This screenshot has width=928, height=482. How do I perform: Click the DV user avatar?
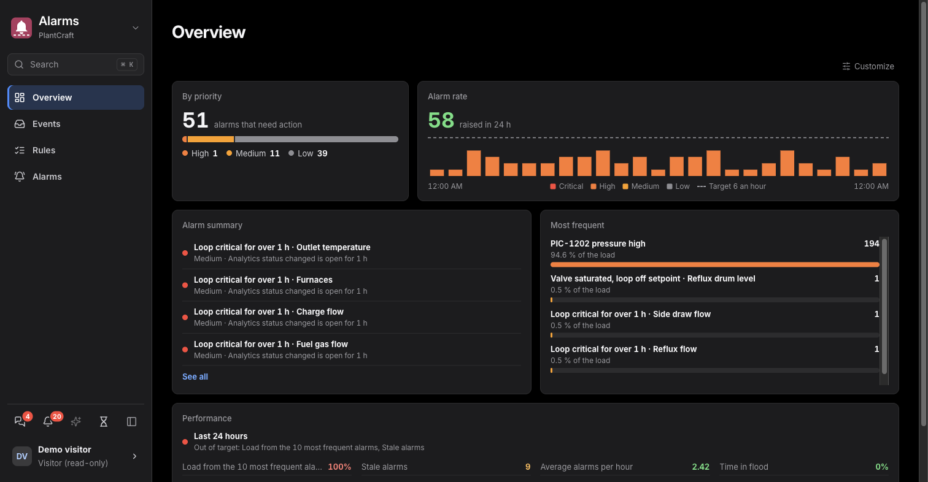(x=22, y=456)
